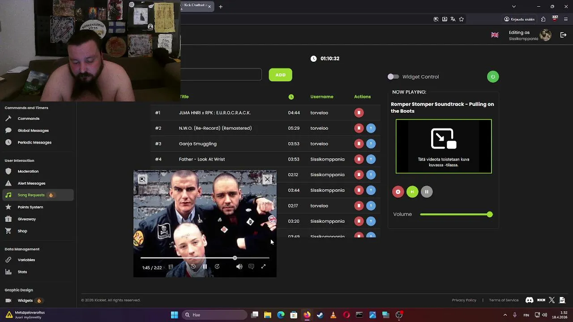
Task: Open the Terms of Service link
Action: coord(504,300)
